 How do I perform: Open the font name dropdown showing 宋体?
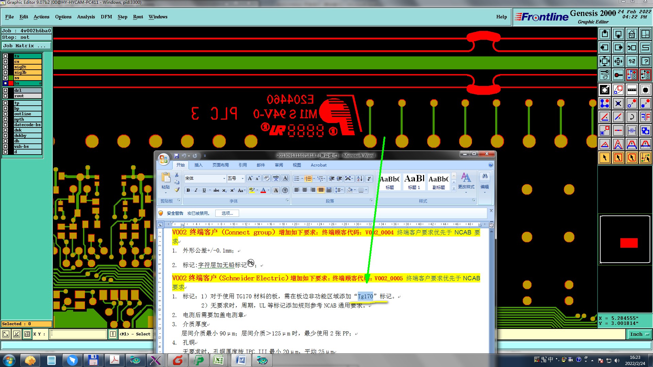[x=224, y=178]
